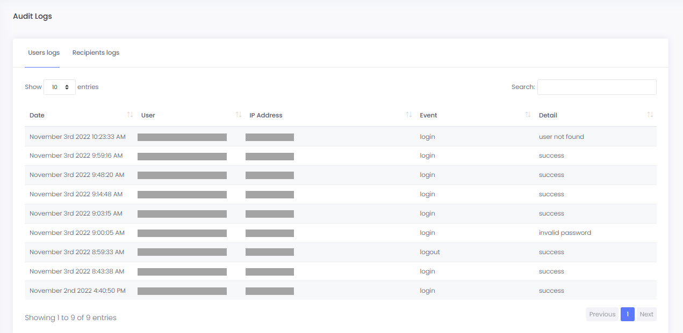
Task: Open the Show entries count dropdown
Action: pos(60,87)
